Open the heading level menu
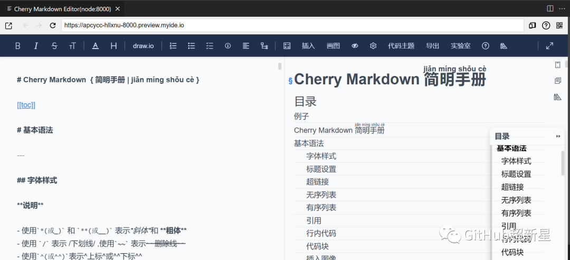Screen dimensions: 570x260 pos(114,46)
